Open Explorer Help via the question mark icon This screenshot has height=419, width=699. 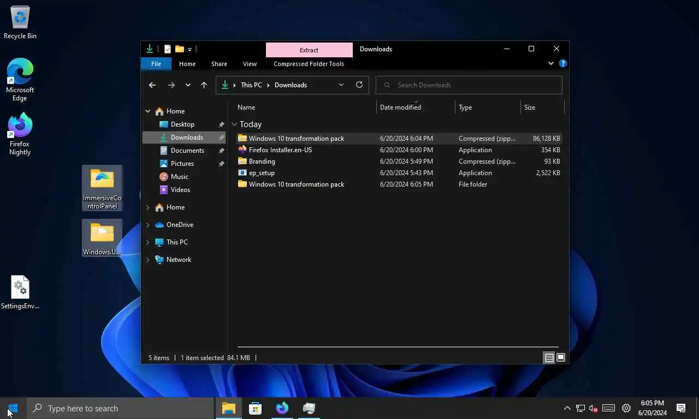click(563, 63)
